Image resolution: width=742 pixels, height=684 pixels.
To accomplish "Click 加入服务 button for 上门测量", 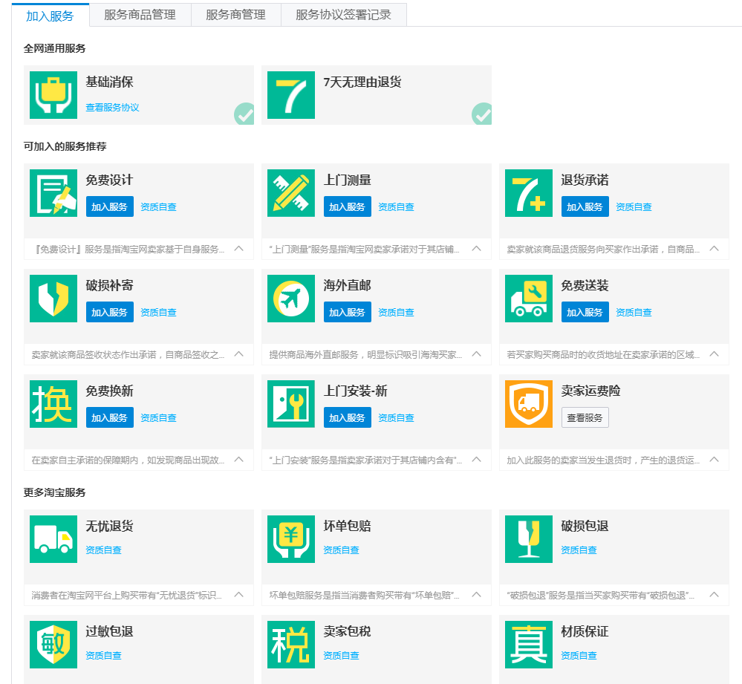I will 348,206.
